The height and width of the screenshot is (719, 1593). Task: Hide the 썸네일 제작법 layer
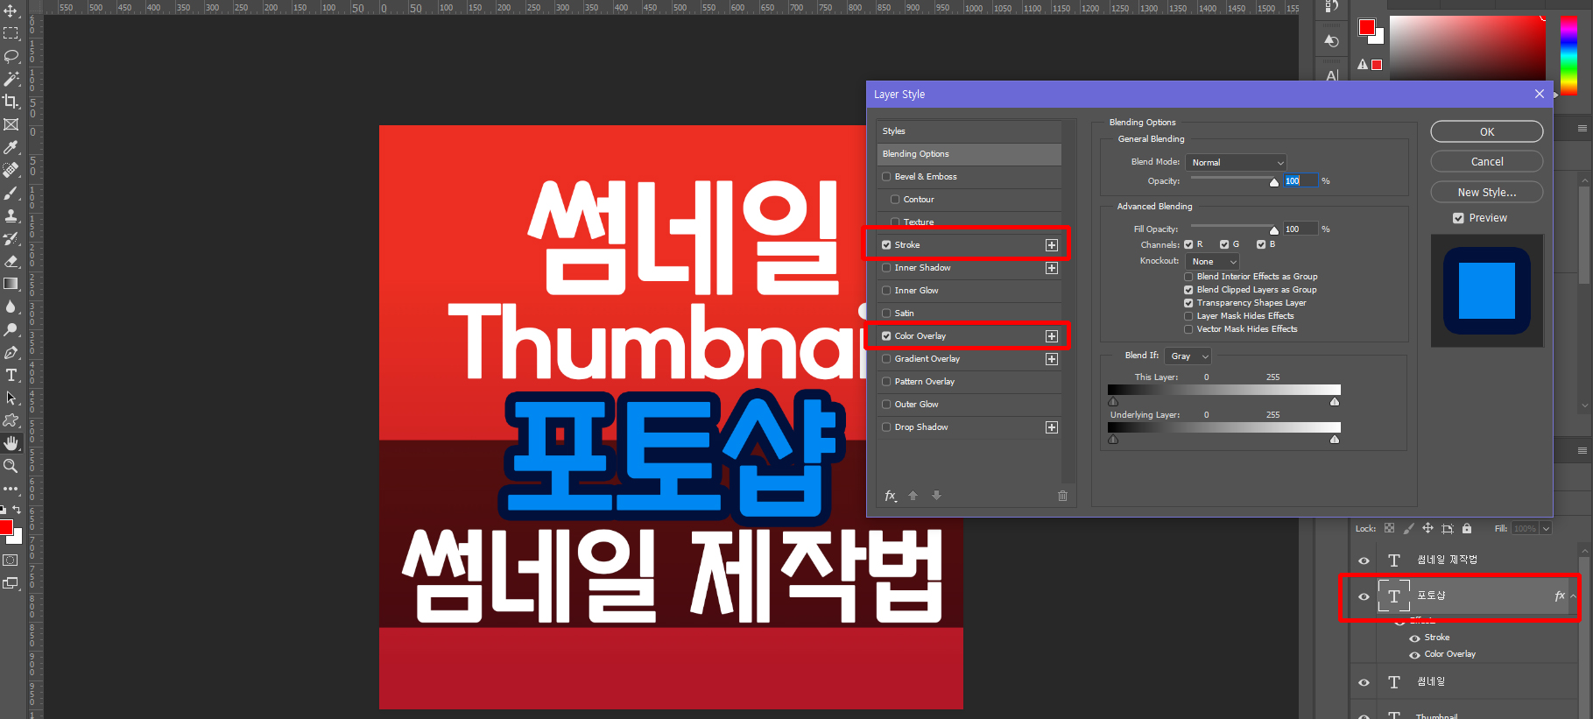coord(1364,560)
